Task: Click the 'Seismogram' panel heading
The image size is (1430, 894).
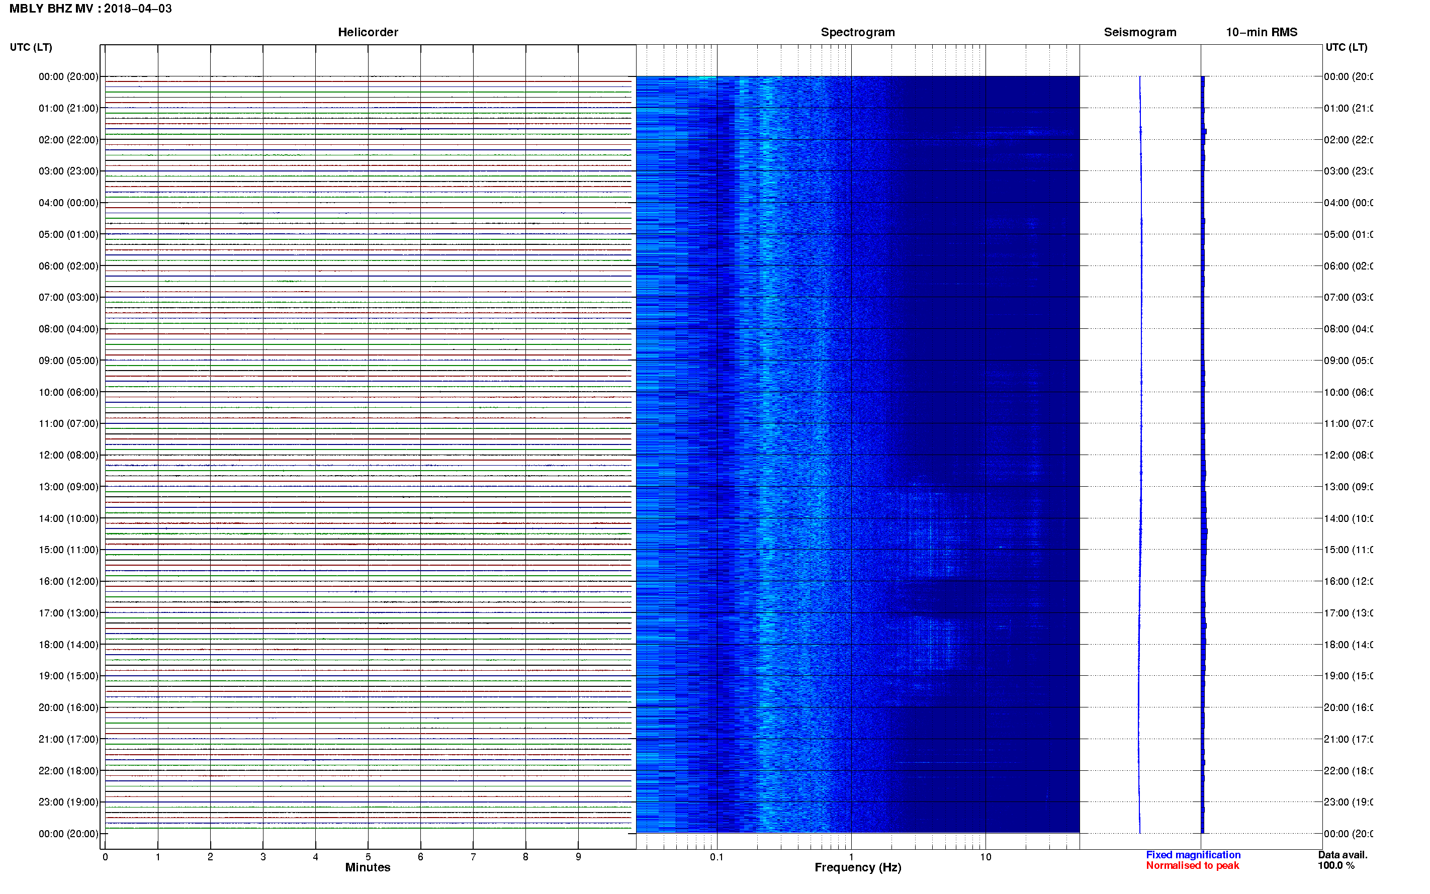Action: click(x=1140, y=33)
